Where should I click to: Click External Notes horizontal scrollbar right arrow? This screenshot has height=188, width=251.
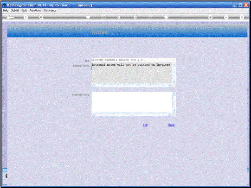[x=170, y=114]
